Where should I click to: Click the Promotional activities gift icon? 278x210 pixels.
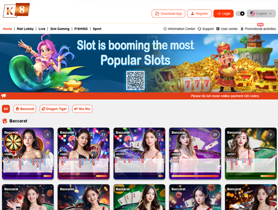click(242, 29)
